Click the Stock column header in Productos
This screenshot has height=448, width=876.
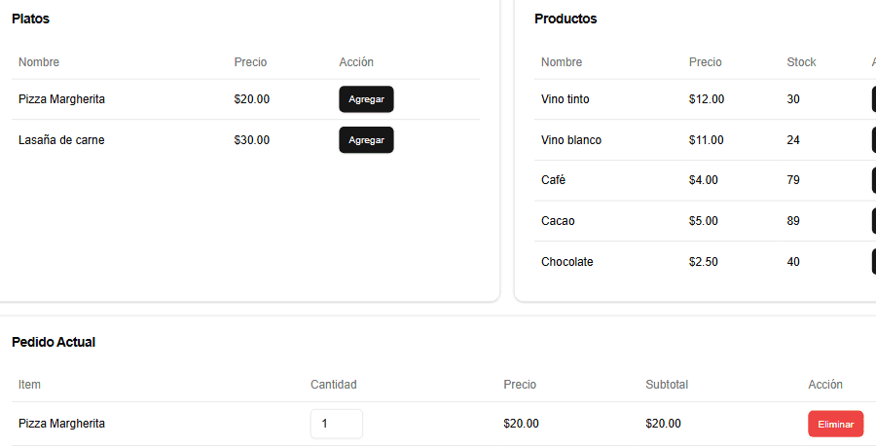click(x=801, y=62)
